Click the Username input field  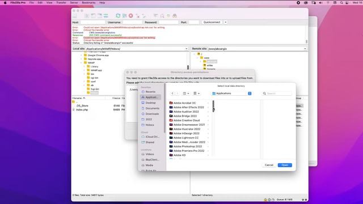(x=132, y=22)
